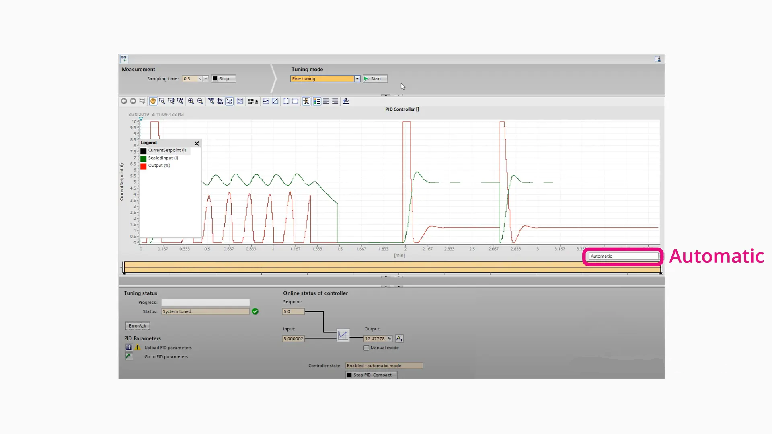Select the Output (%) legend entry
The width and height of the screenshot is (772, 434).
coord(159,166)
